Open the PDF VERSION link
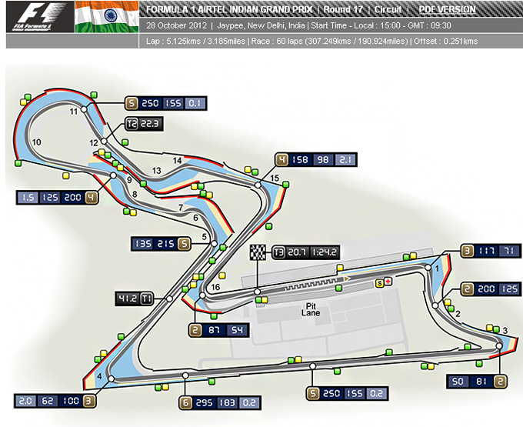This screenshot has width=523, height=427. tap(447, 10)
